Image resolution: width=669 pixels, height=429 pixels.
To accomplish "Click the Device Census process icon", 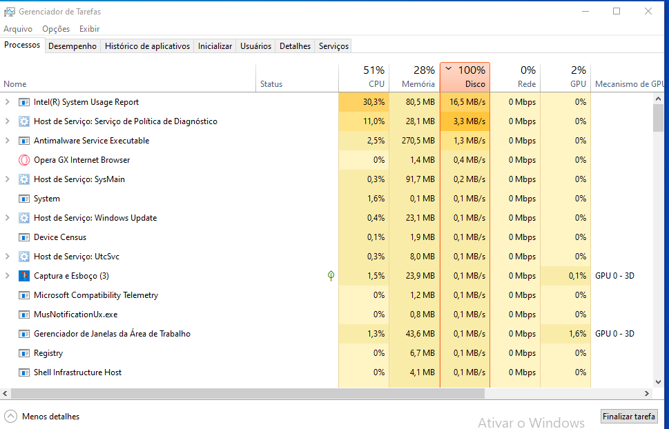I will (x=24, y=237).
